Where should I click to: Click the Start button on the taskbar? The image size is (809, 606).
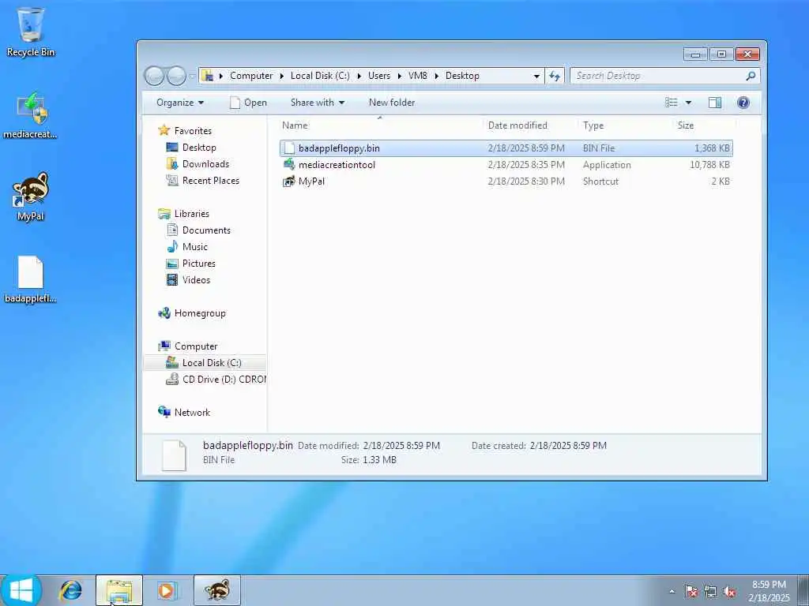pyautogui.click(x=21, y=590)
